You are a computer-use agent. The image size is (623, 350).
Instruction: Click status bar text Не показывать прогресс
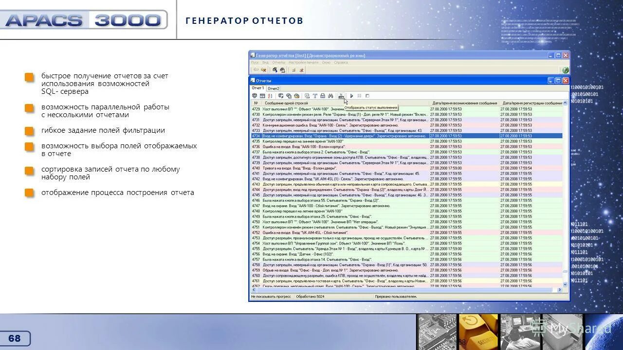point(271,296)
